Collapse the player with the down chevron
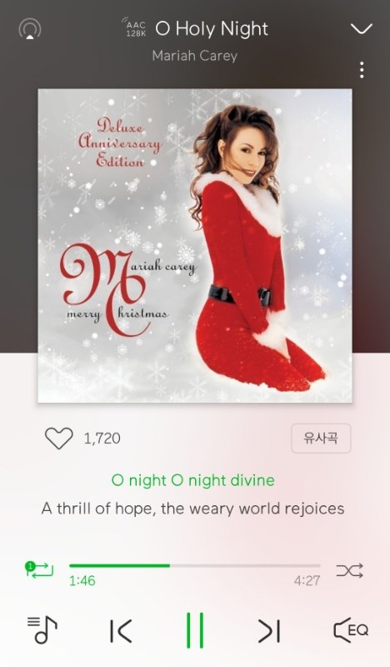 pos(362,29)
